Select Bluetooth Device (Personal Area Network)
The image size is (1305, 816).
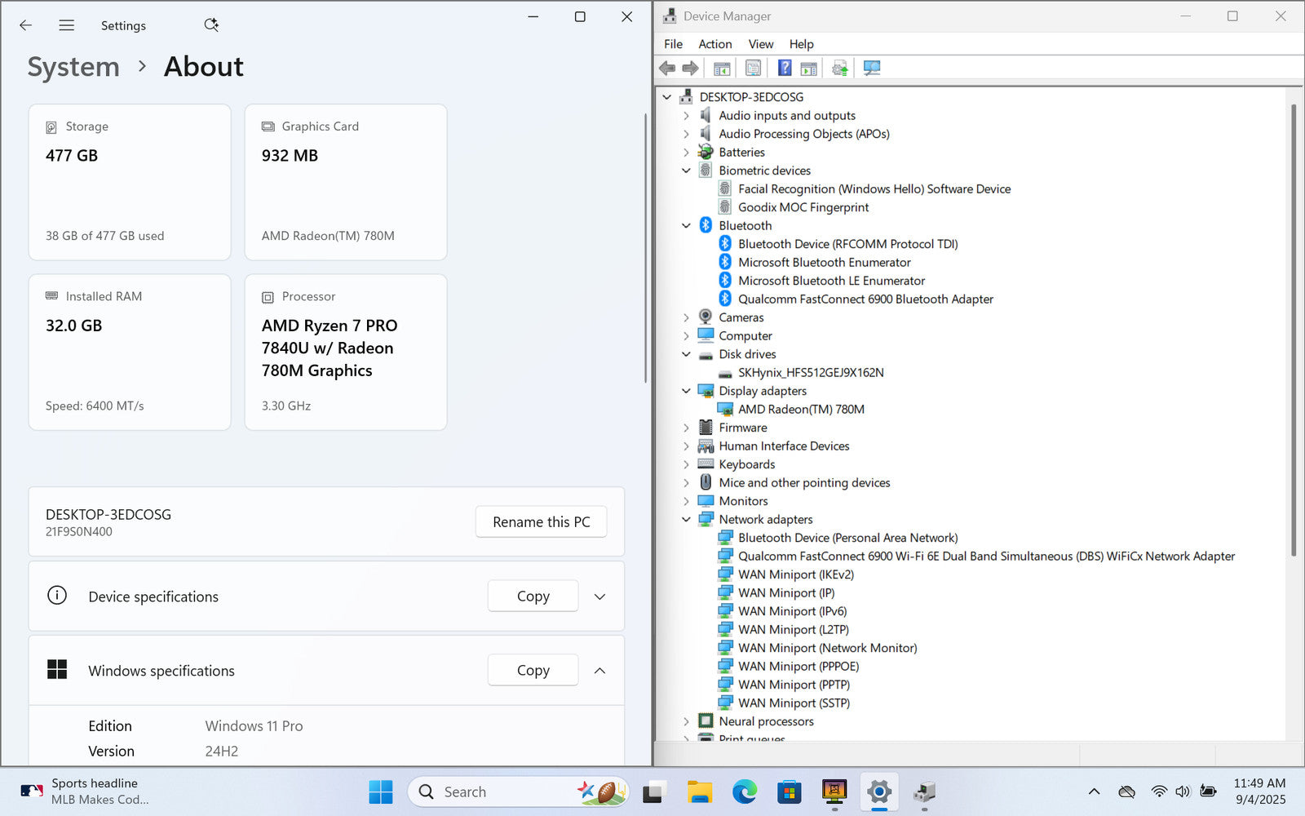point(847,538)
